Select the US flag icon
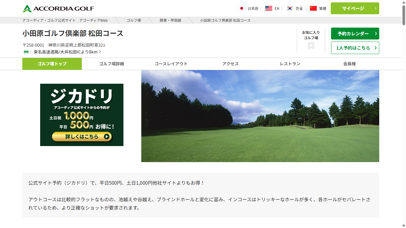Viewport: 406px width, 228px height. click(x=269, y=8)
